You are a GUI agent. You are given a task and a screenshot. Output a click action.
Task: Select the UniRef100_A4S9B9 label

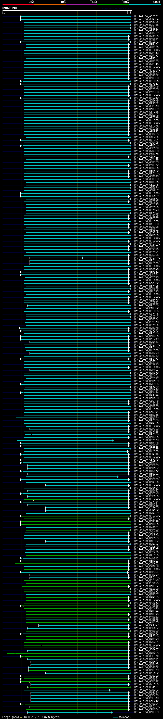146,98
